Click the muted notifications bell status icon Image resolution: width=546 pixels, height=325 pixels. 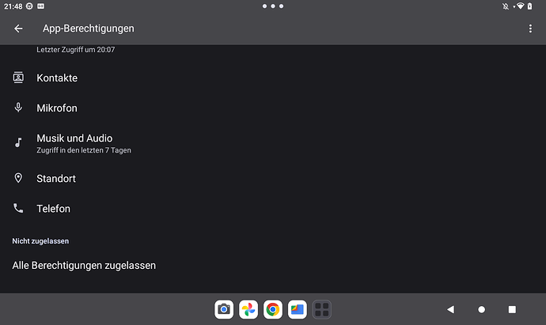pyautogui.click(x=506, y=6)
